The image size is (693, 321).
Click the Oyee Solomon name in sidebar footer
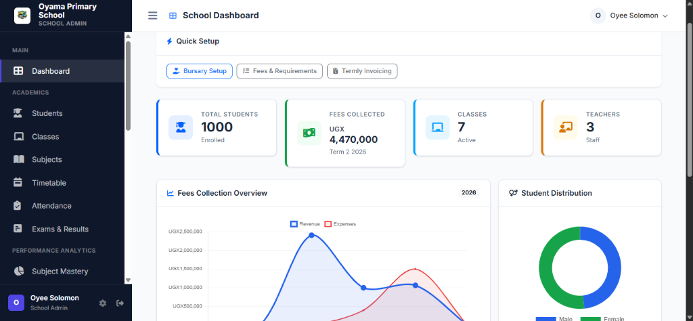(x=55, y=298)
